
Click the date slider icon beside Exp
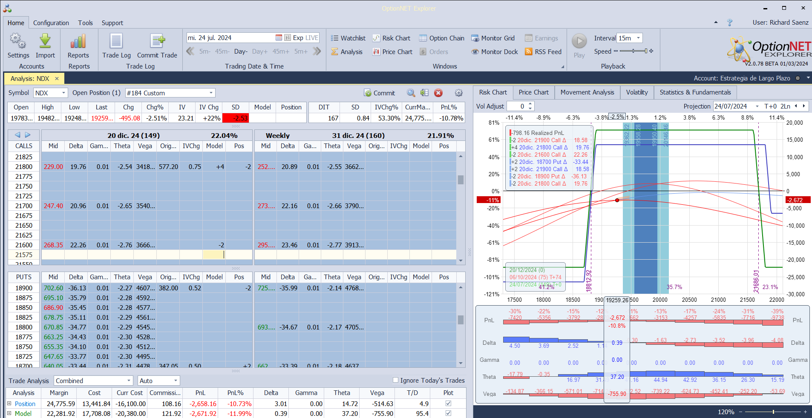point(288,37)
